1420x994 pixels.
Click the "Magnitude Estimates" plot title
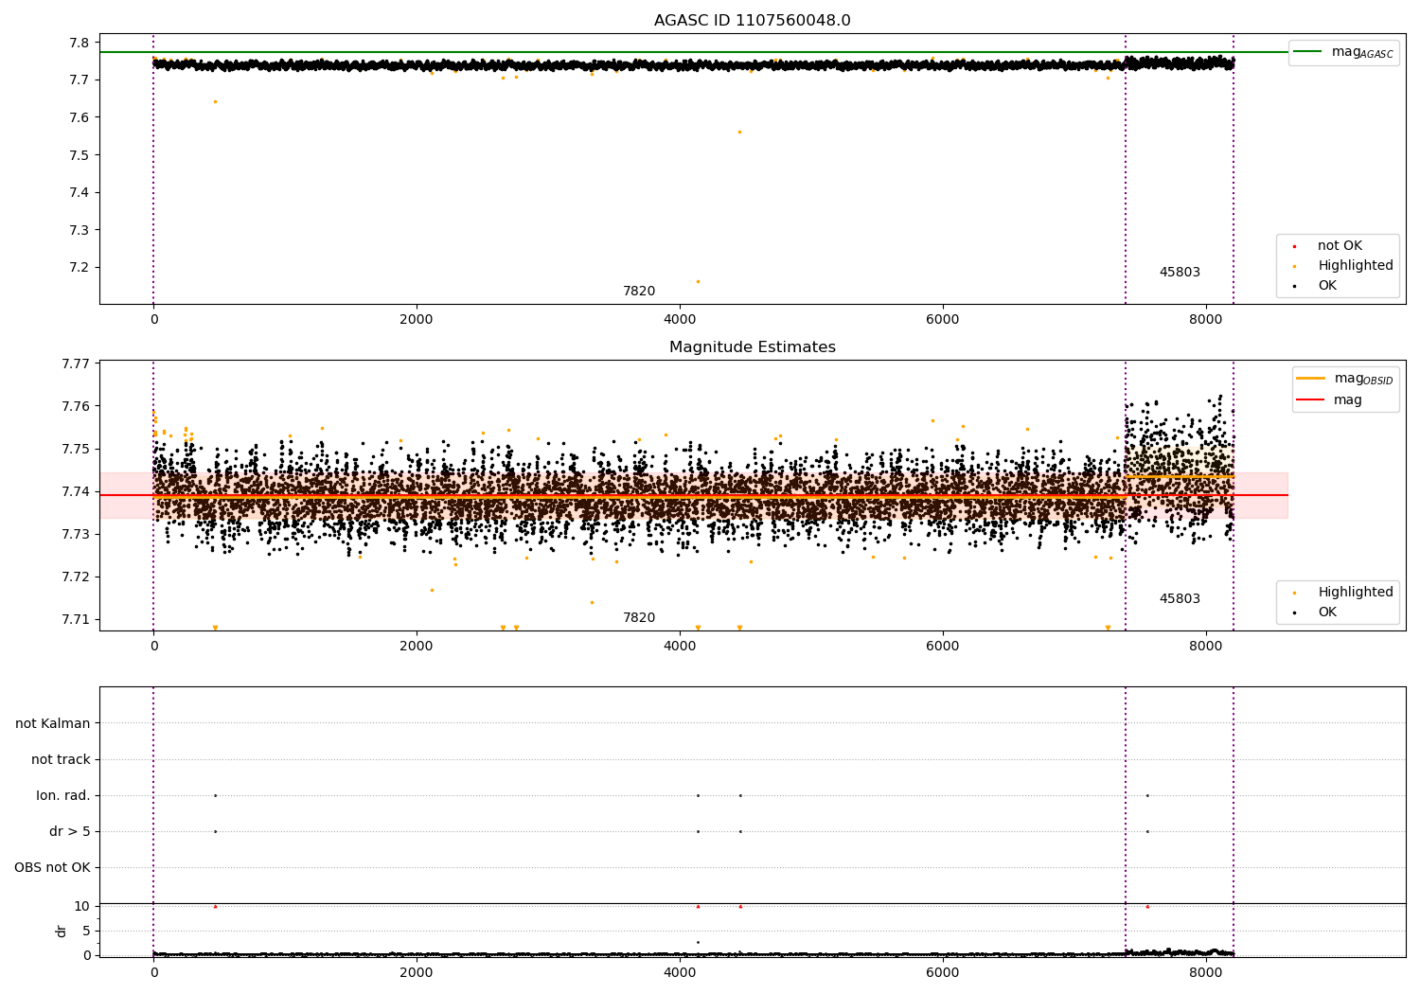752,347
